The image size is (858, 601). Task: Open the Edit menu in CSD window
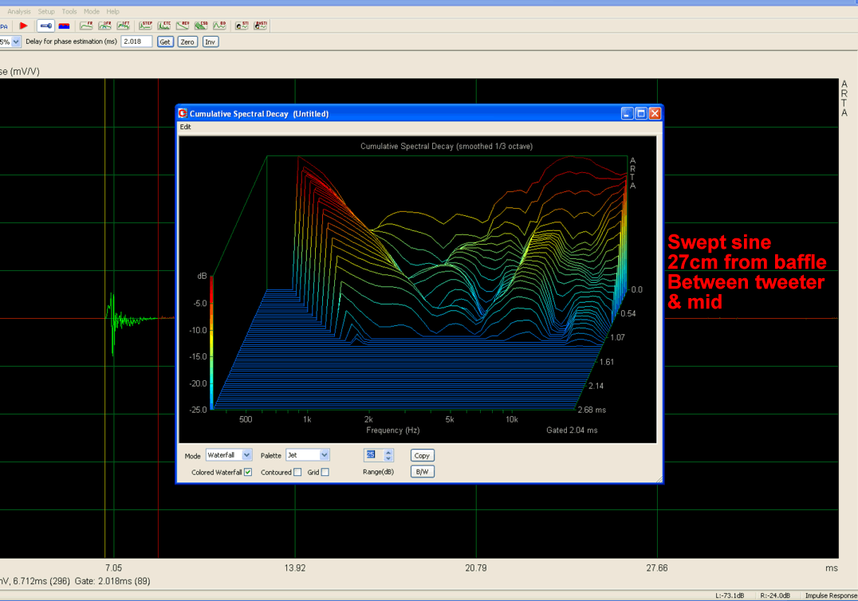[x=186, y=127]
